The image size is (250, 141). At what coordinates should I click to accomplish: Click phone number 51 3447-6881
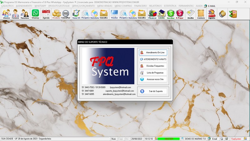click(x=88, y=91)
